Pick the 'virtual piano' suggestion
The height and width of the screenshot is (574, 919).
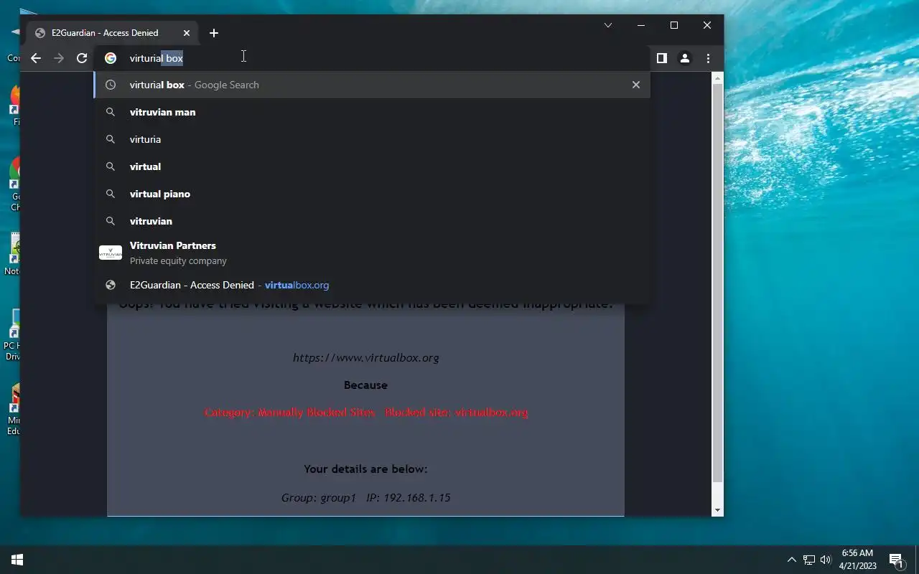click(373, 194)
